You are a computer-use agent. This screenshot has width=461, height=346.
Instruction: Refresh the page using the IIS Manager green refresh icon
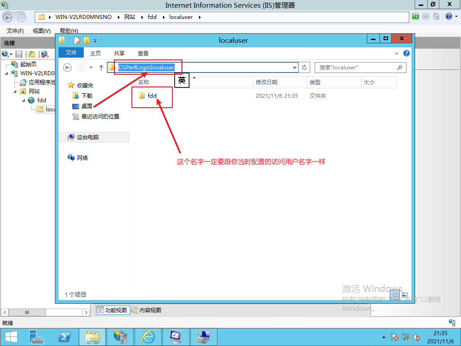click(x=416, y=17)
